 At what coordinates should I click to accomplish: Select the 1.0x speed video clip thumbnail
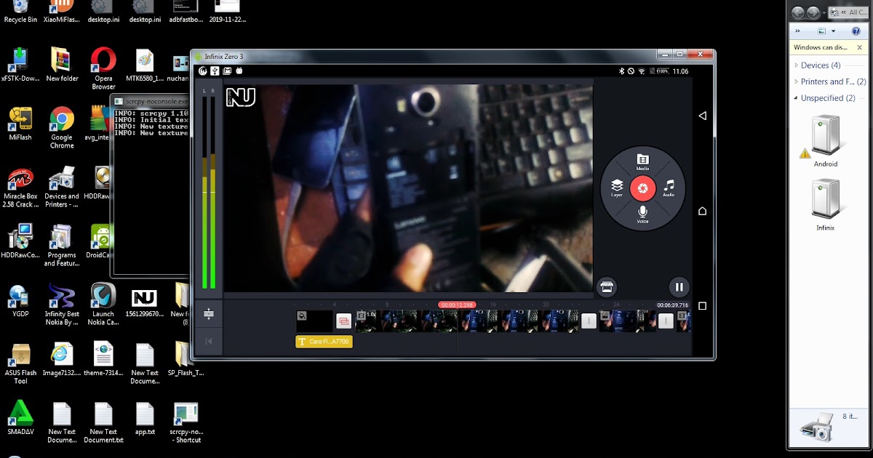click(x=405, y=321)
